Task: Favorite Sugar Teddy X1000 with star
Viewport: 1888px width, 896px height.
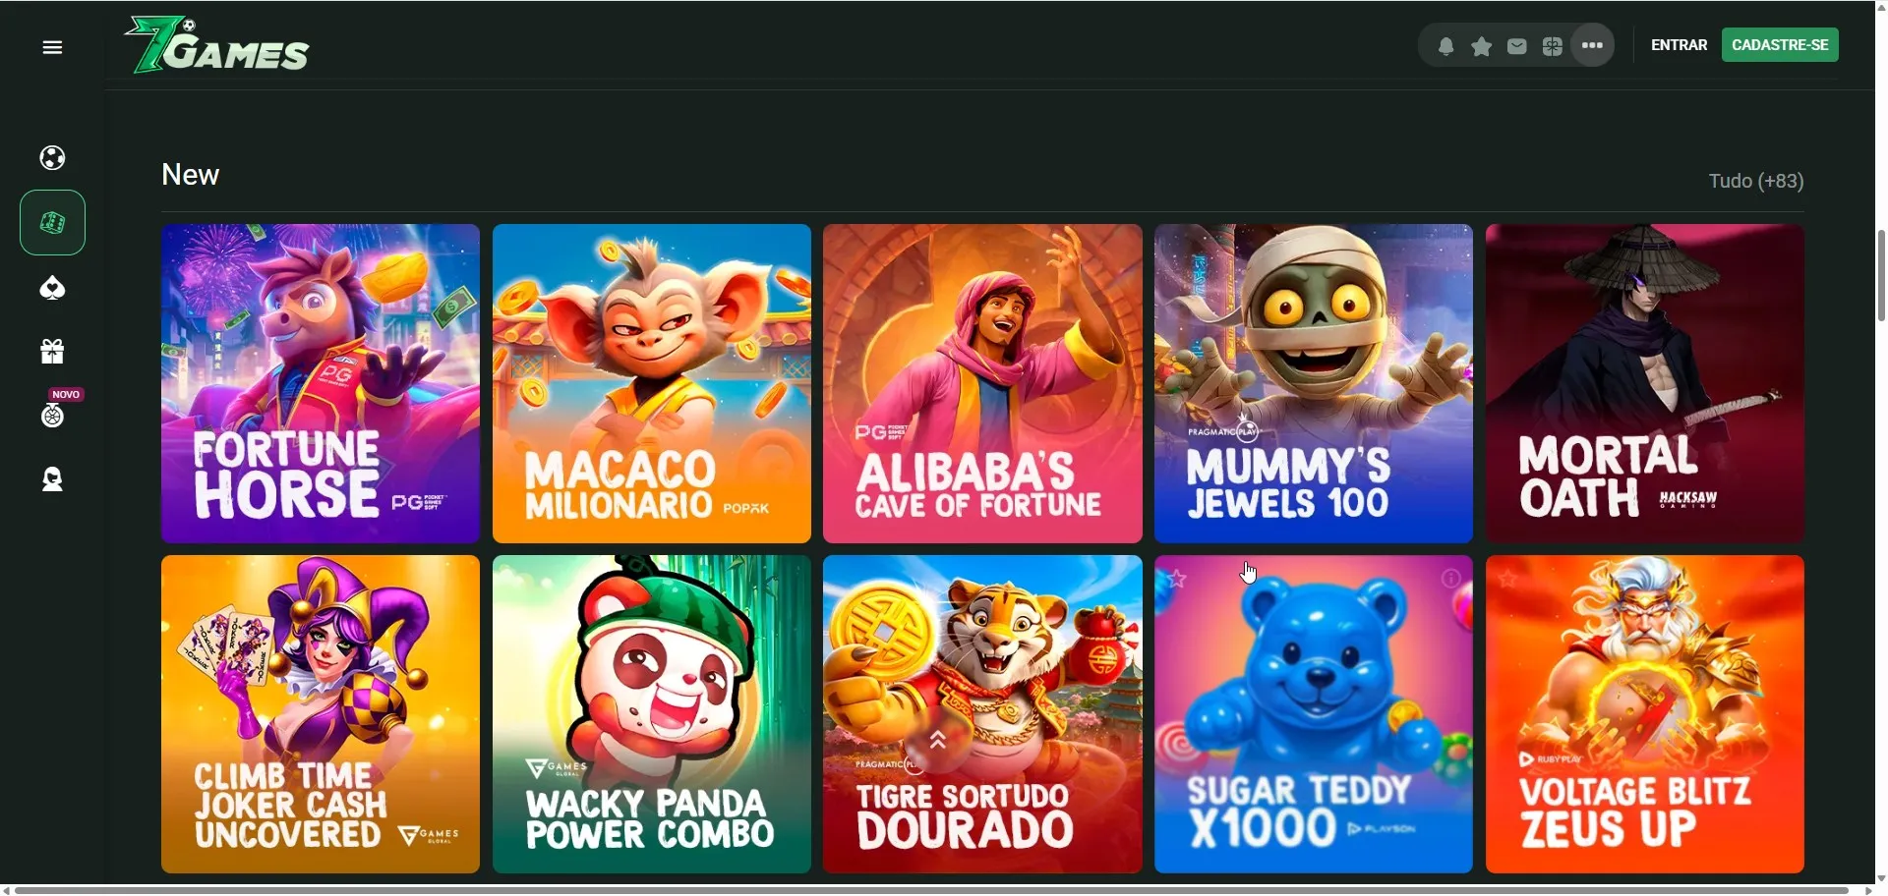Action: 1177,579
